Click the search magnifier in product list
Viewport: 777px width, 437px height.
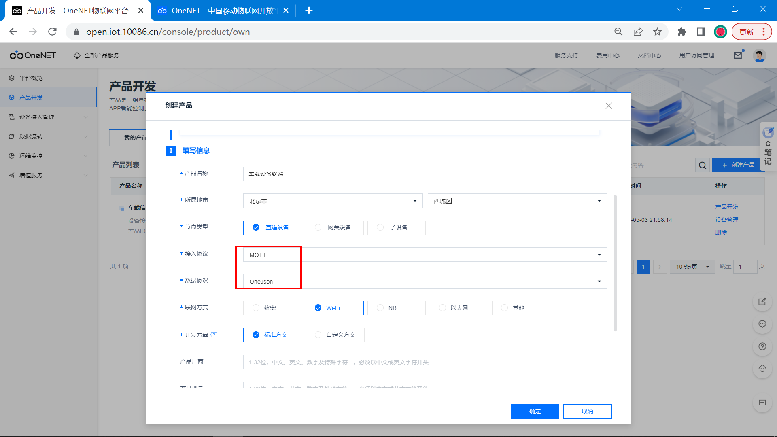pyautogui.click(x=703, y=165)
